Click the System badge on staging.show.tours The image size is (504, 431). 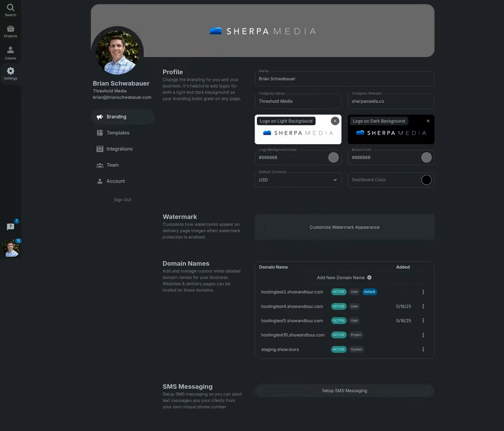click(356, 349)
